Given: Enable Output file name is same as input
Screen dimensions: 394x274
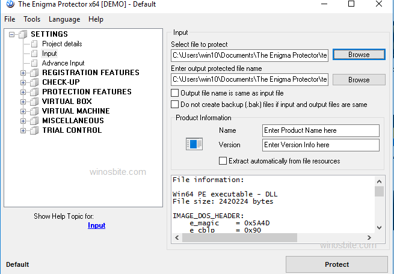Looking at the screenshot, I should [x=174, y=93].
